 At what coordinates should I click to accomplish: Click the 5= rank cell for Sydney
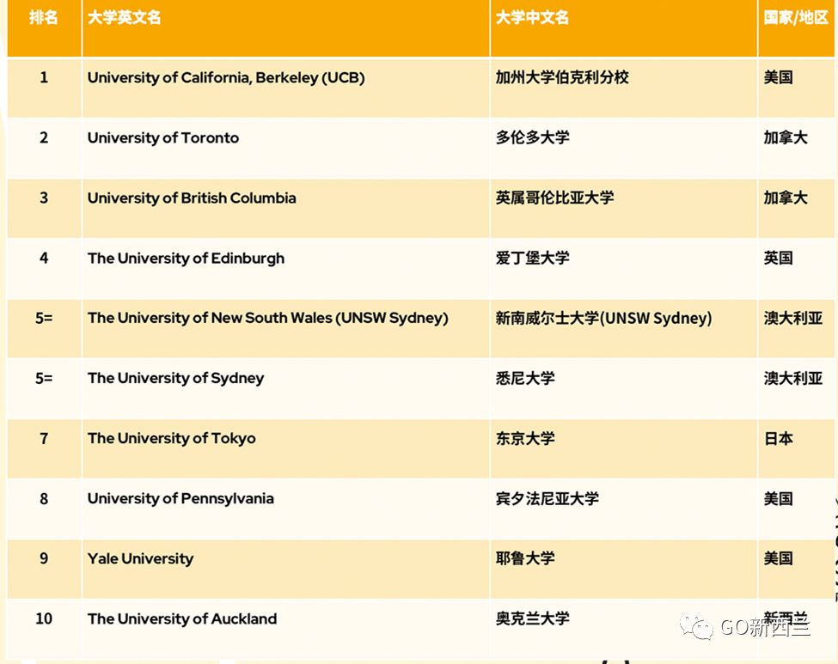(44, 378)
